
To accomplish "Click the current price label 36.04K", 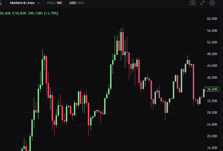I will tap(212, 89).
